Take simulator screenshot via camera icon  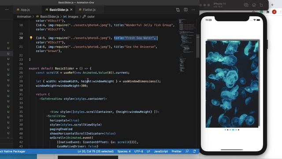(246, 5)
